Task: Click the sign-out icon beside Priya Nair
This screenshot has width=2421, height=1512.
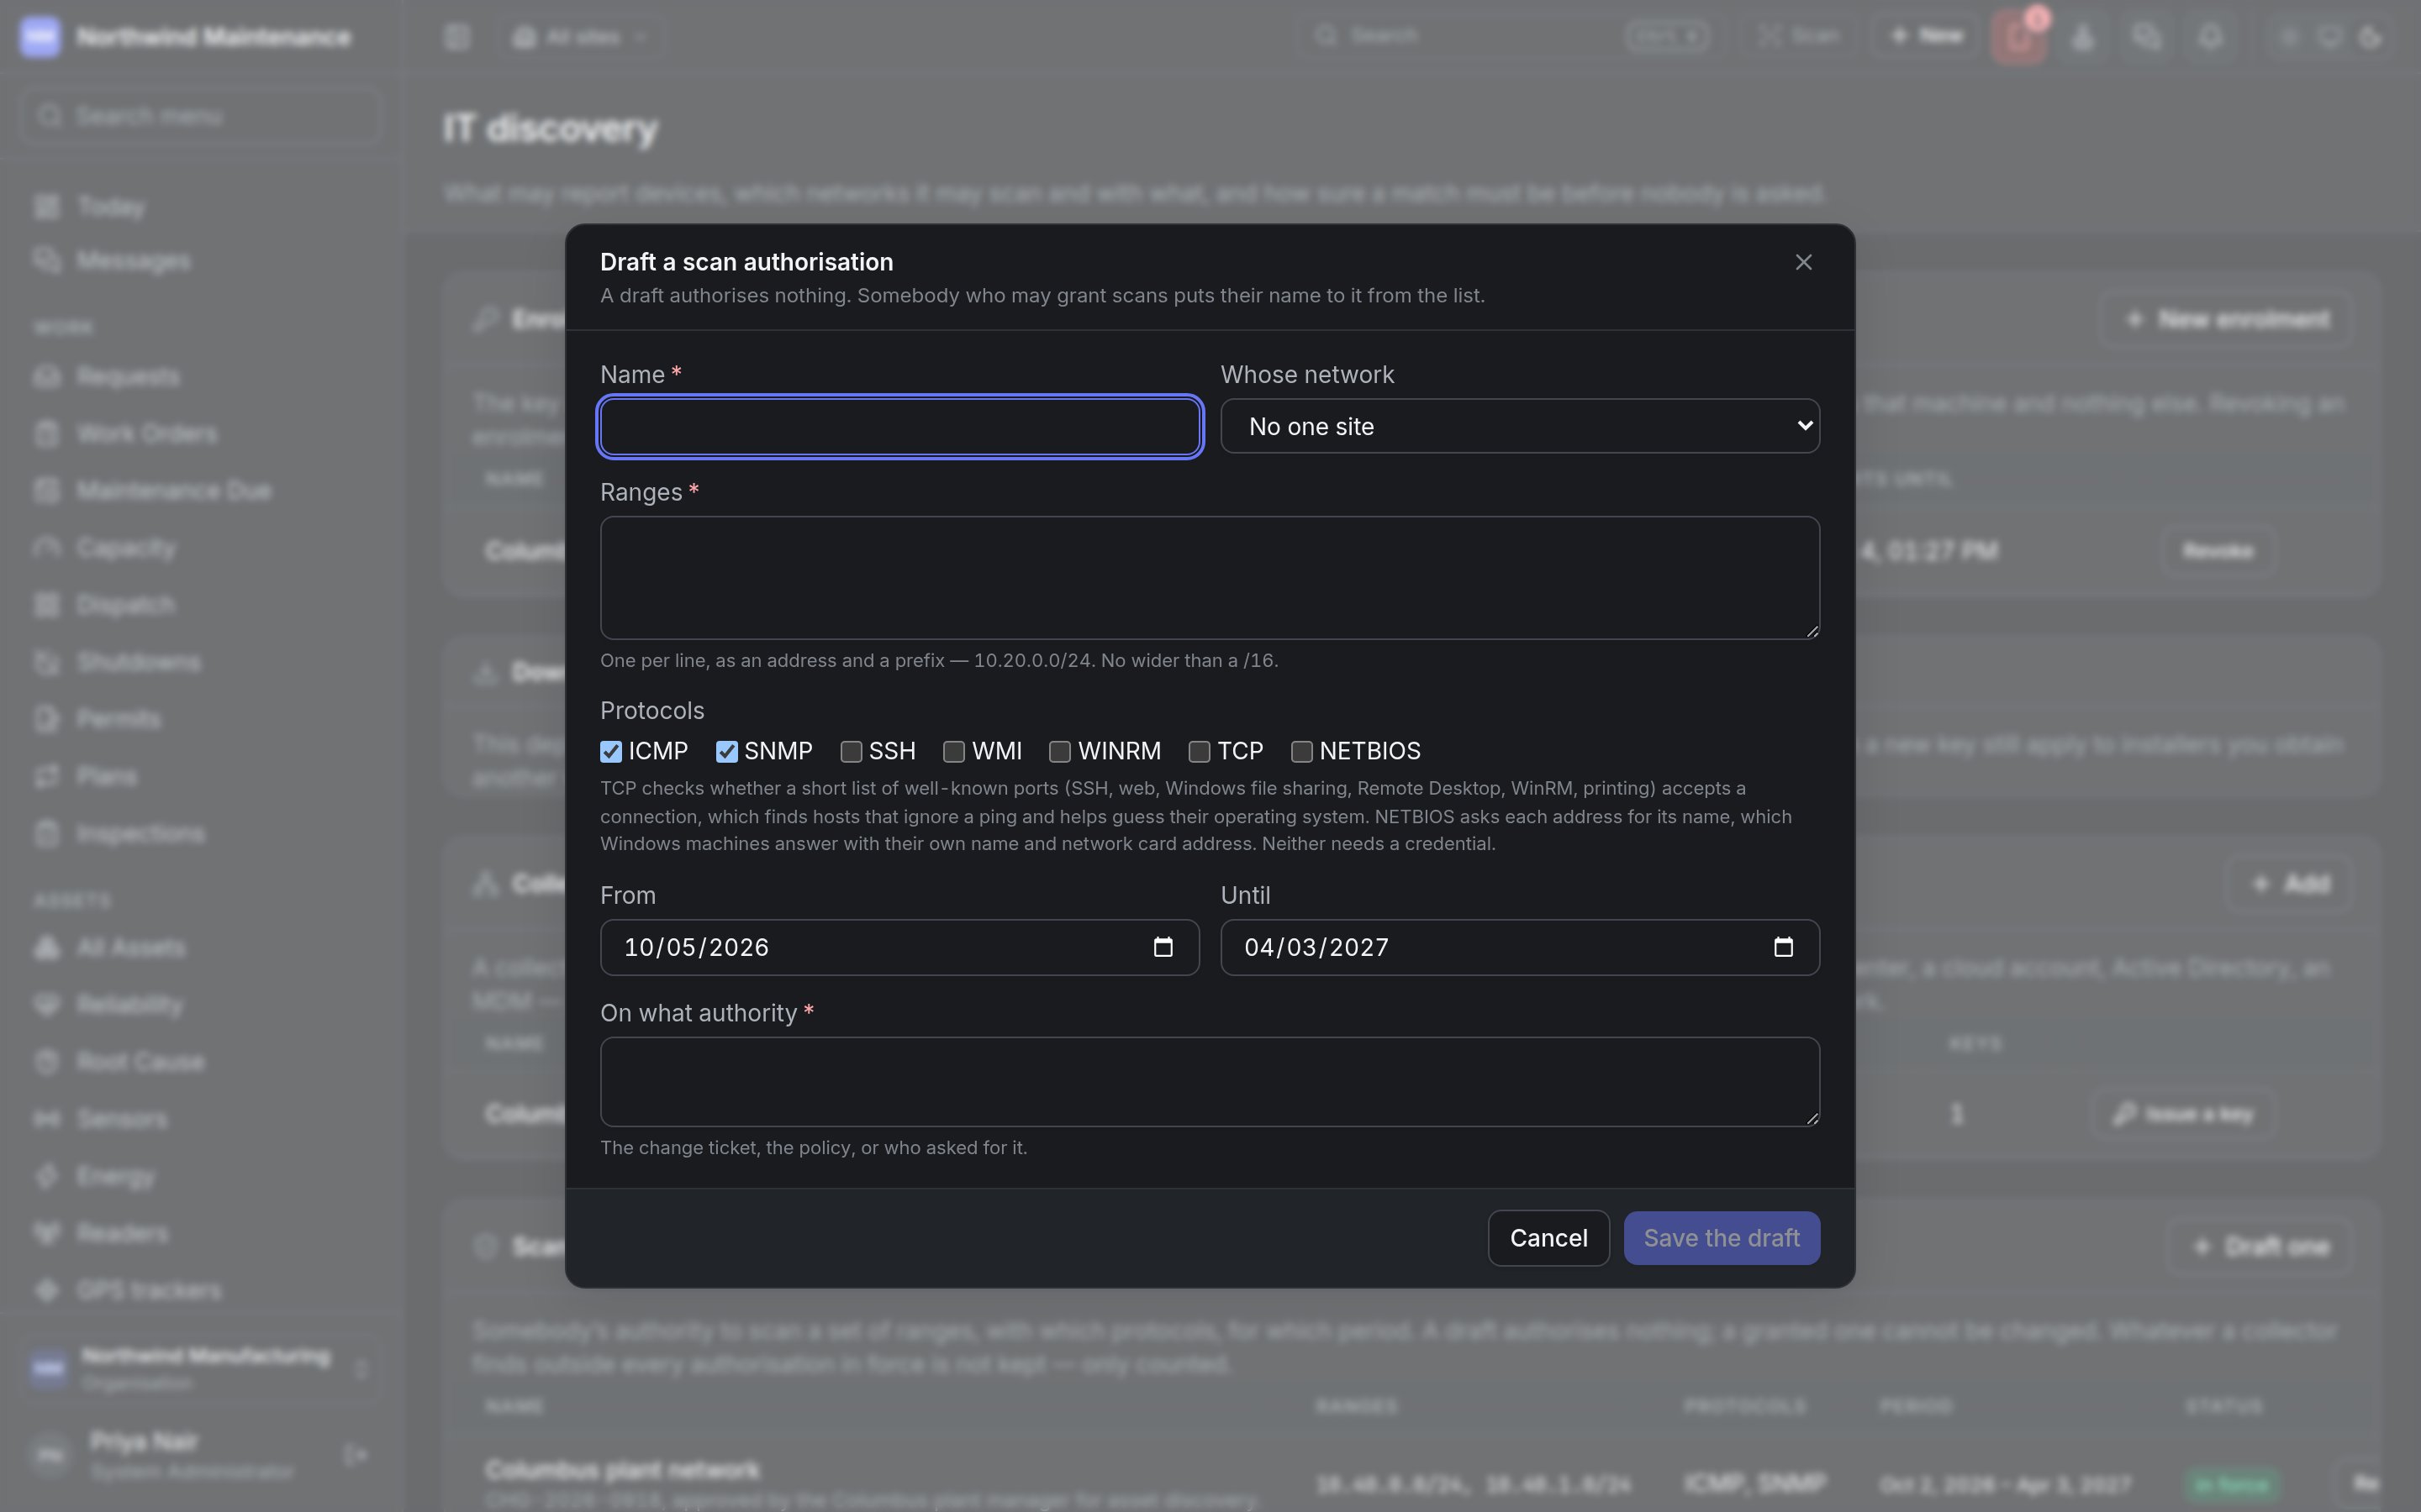Action: [x=355, y=1454]
